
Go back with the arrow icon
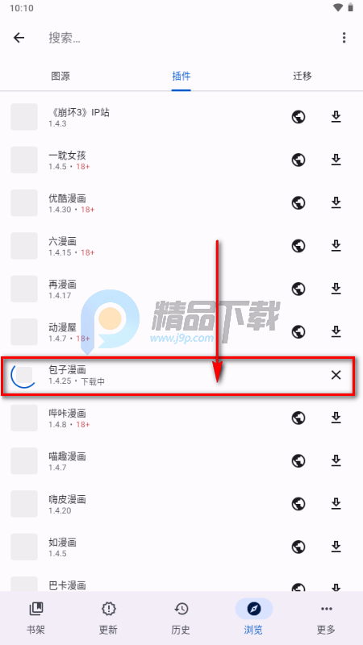click(x=19, y=38)
